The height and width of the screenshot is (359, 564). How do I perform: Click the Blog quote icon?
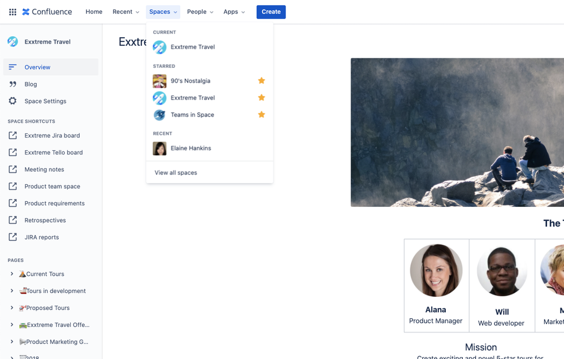coord(12,84)
